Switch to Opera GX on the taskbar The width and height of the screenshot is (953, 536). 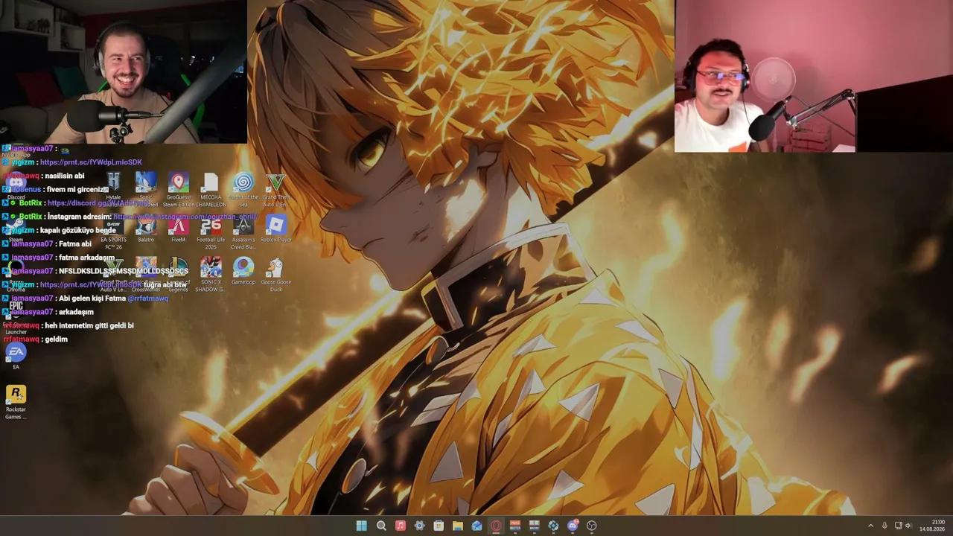(x=496, y=526)
